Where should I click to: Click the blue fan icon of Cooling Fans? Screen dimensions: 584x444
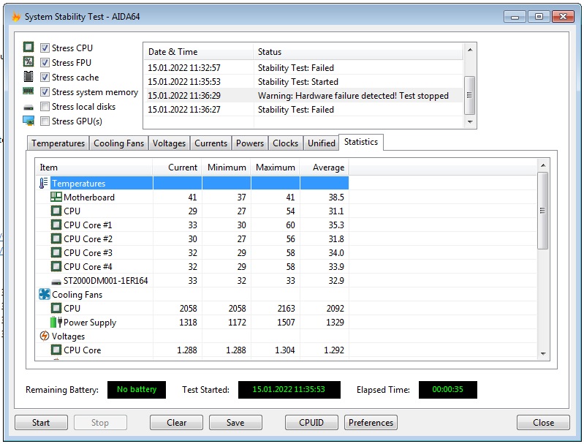(45, 294)
